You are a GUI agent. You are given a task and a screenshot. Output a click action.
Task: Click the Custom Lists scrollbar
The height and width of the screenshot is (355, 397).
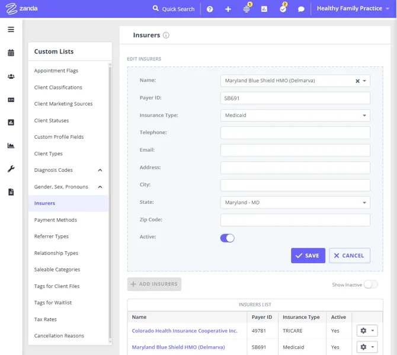click(x=110, y=203)
